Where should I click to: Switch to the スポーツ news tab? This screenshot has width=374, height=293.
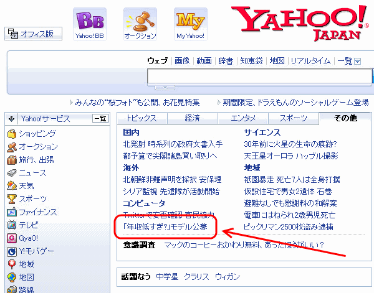294,118
